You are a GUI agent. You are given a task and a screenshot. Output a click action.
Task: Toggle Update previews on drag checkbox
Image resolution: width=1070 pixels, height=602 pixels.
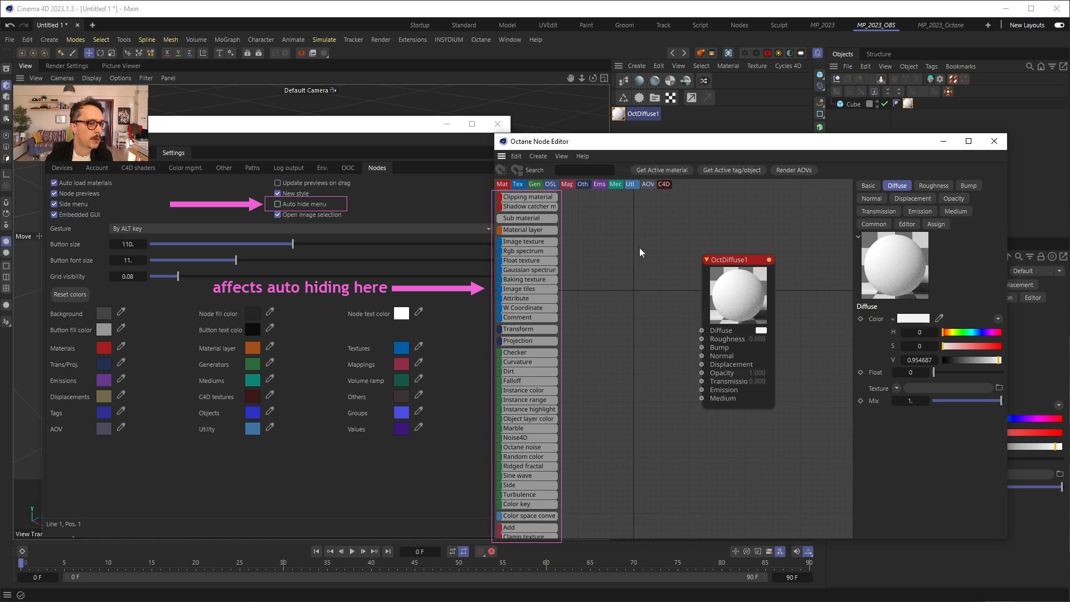coord(278,183)
